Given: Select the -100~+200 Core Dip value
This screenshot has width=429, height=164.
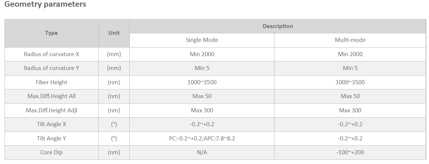Looking at the screenshot, I should coord(350,152).
